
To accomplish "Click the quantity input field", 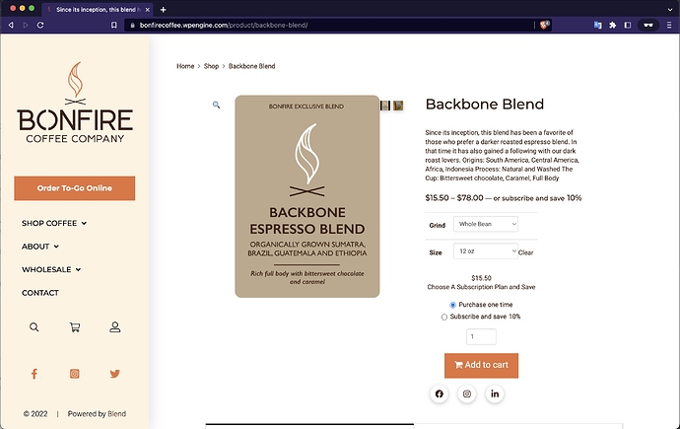I will pyautogui.click(x=481, y=337).
